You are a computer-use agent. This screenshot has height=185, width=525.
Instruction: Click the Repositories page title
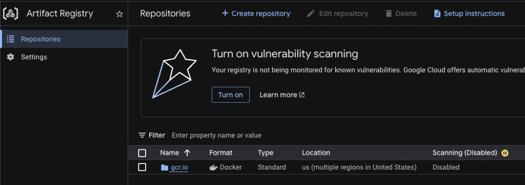(165, 14)
